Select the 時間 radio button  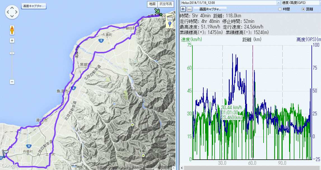pos(280,9)
